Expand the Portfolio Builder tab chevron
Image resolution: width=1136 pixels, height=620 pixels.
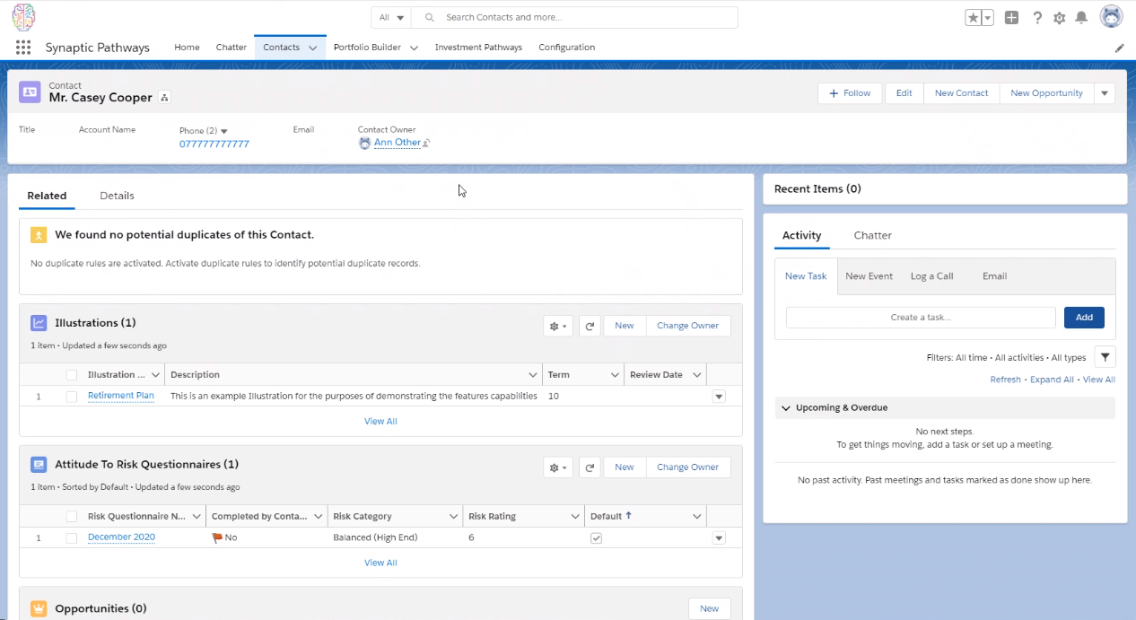(x=414, y=48)
